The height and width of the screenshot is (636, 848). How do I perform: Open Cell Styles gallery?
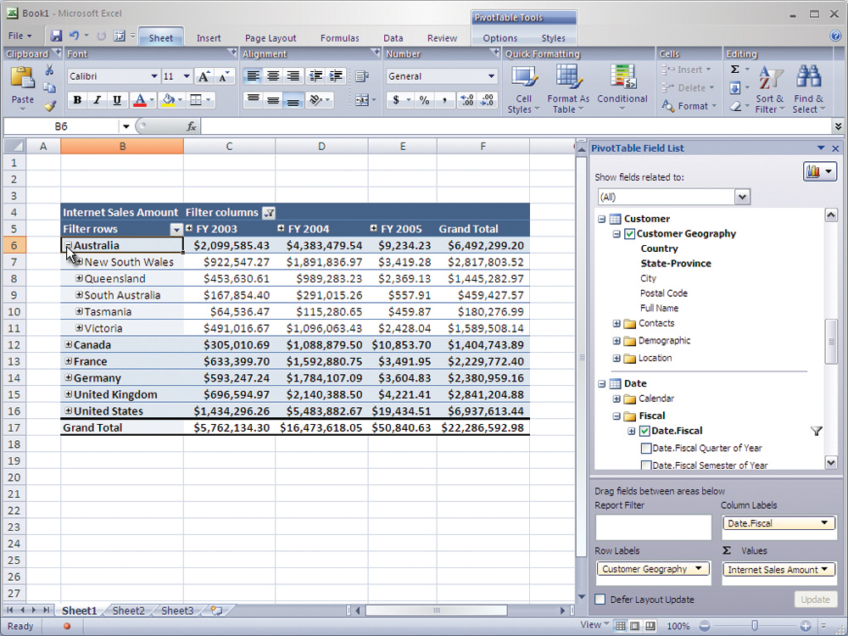(x=523, y=89)
